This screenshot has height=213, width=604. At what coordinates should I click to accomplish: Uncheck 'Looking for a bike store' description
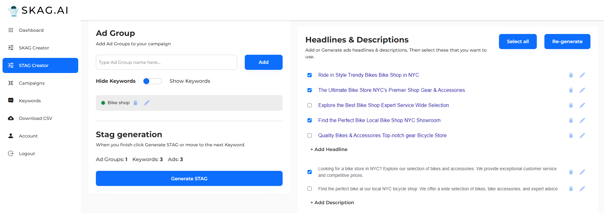point(309,172)
